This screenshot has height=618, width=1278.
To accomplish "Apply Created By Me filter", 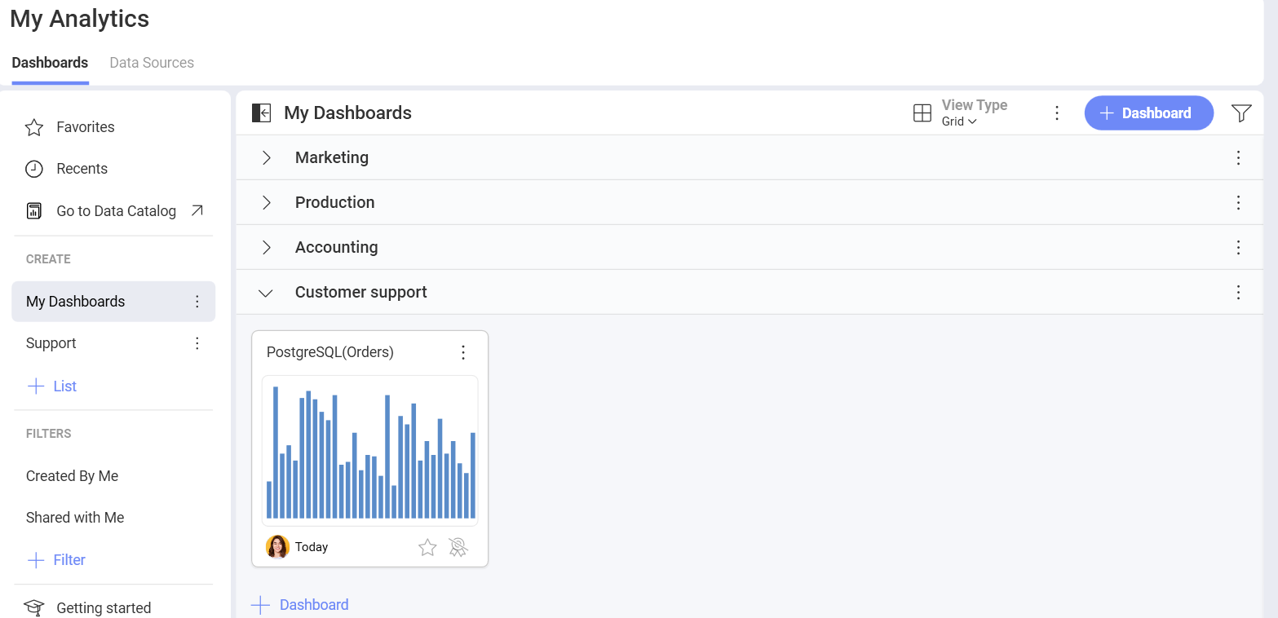I will pyautogui.click(x=72, y=476).
